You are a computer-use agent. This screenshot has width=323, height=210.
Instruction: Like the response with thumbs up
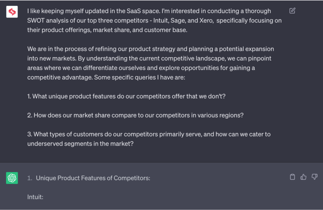click(x=303, y=177)
